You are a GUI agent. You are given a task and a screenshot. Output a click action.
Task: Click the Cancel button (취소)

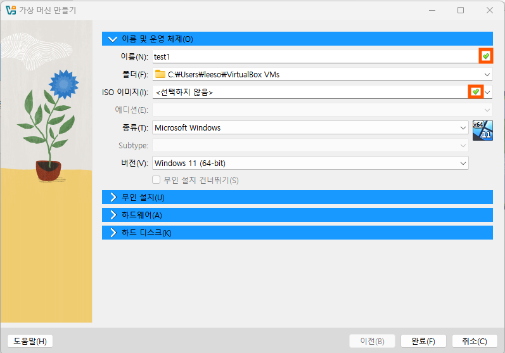point(475,341)
